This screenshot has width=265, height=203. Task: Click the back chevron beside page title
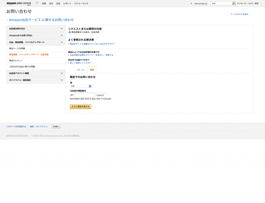click(x=7, y=20)
